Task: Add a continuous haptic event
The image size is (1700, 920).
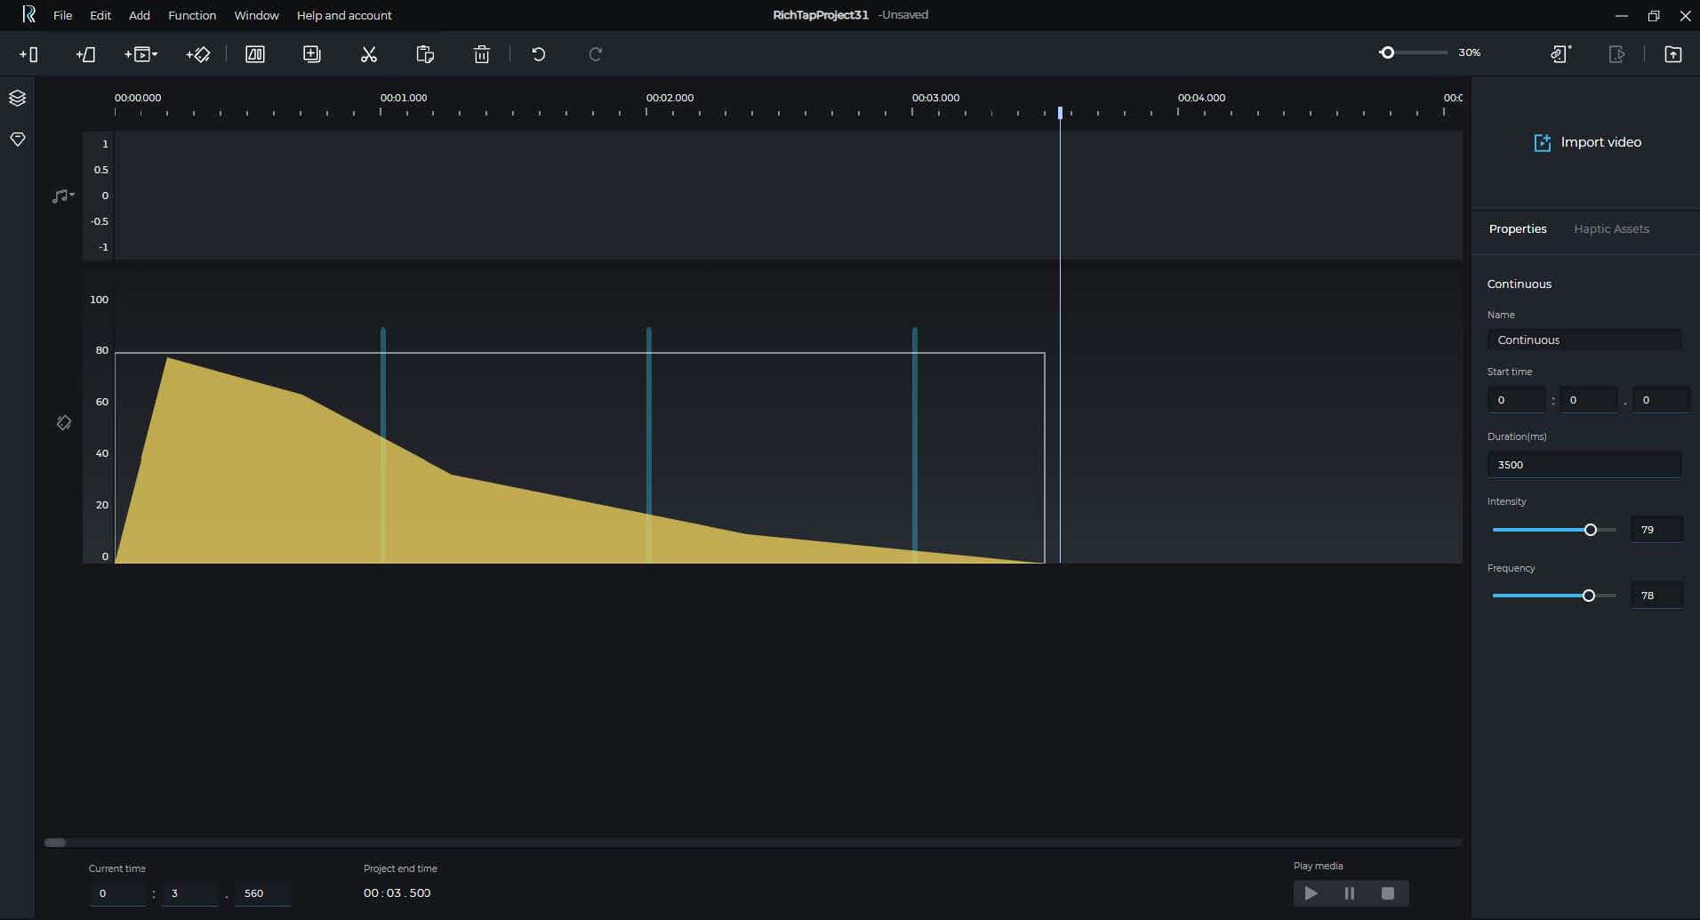Action: click(86, 54)
